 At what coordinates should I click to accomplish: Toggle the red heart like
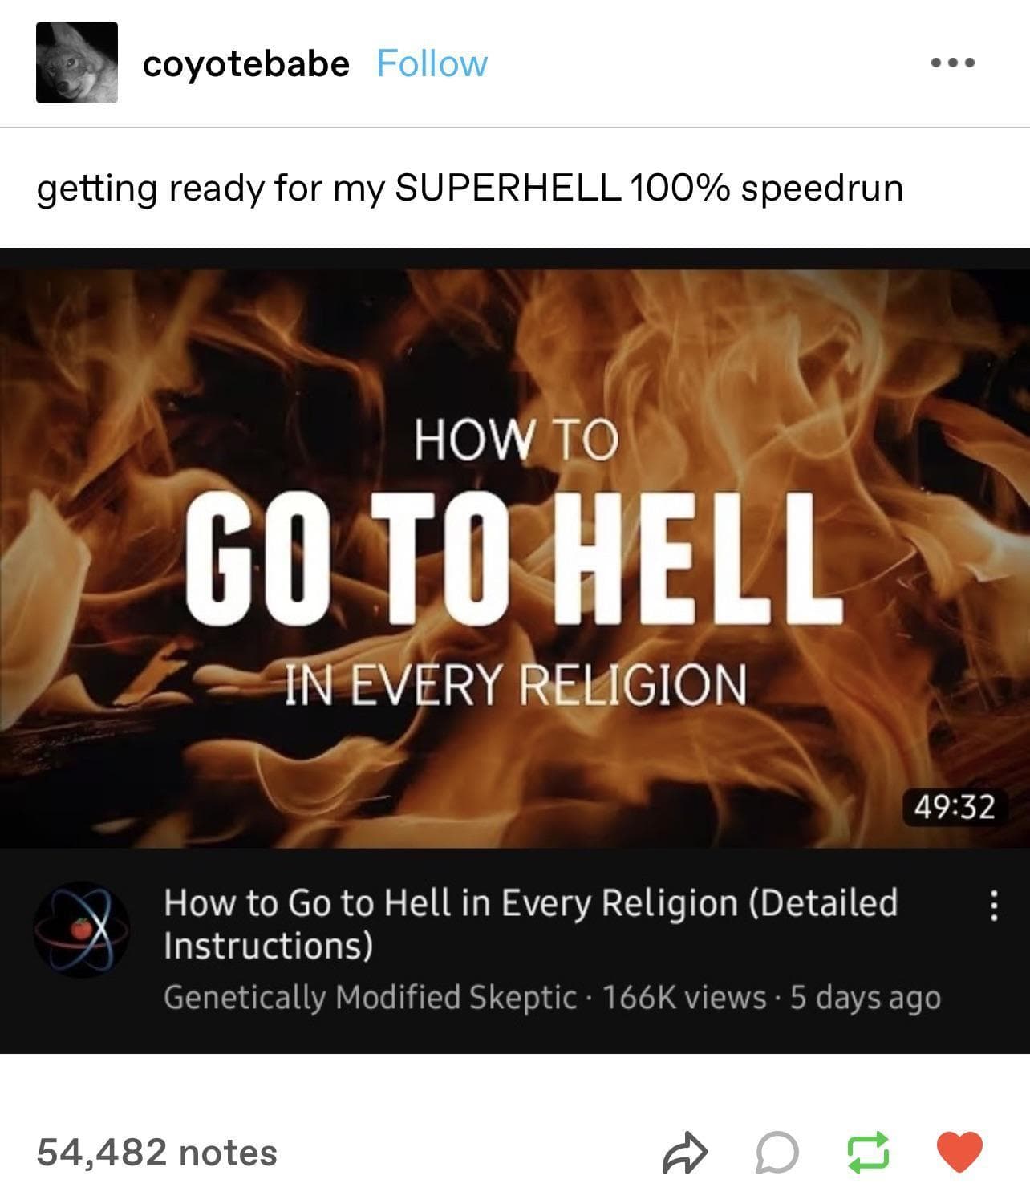click(x=960, y=1152)
